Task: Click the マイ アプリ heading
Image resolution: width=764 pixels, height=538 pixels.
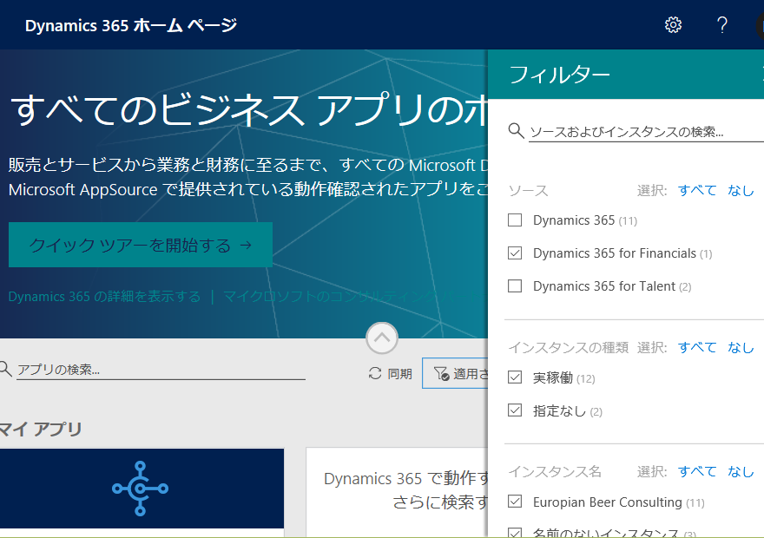Action: [41, 429]
